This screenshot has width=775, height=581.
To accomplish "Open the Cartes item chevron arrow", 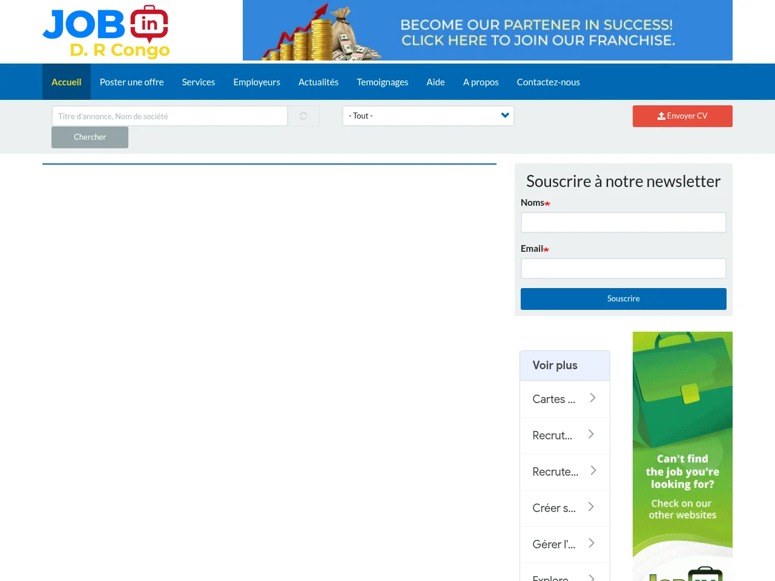I will (593, 398).
